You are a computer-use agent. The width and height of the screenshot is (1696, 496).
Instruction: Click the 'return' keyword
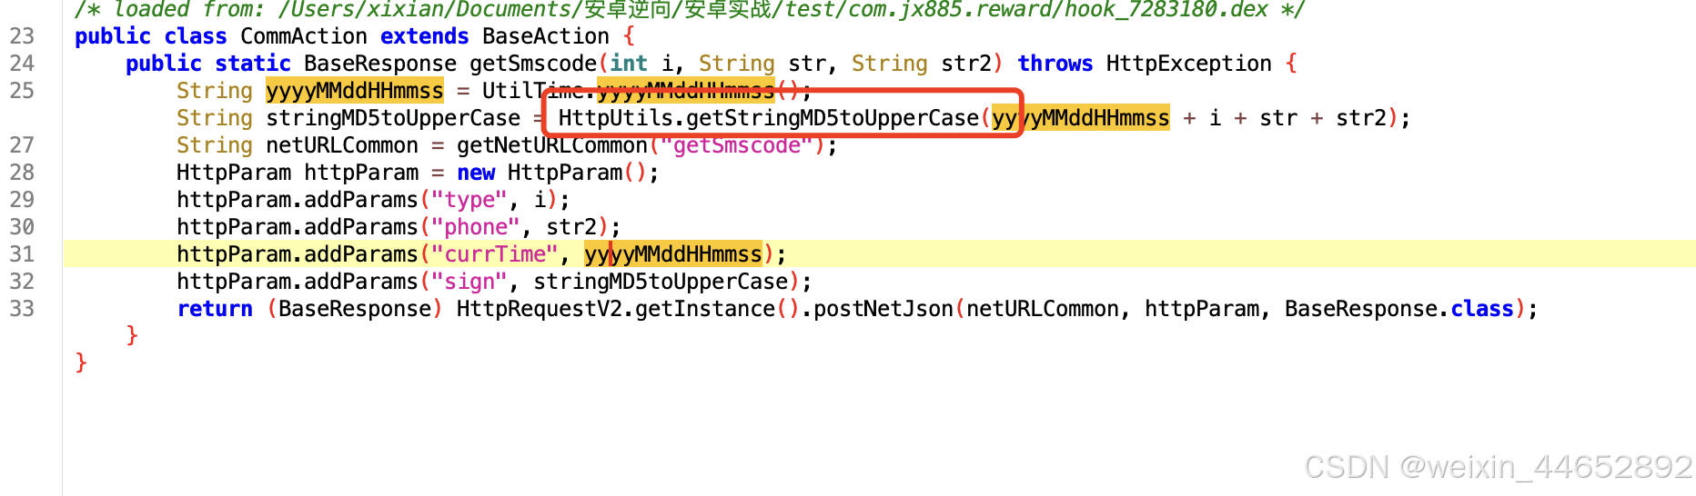click(215, 309)
